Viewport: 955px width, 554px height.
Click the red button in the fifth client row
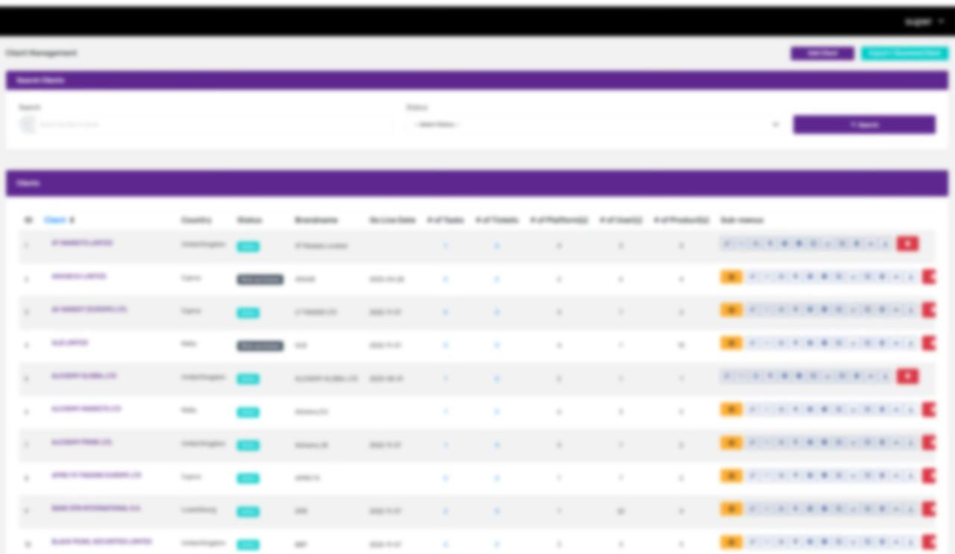(x=907, y=377)
